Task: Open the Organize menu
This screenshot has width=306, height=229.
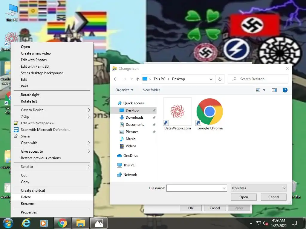Action: click(x=124, y=90)
